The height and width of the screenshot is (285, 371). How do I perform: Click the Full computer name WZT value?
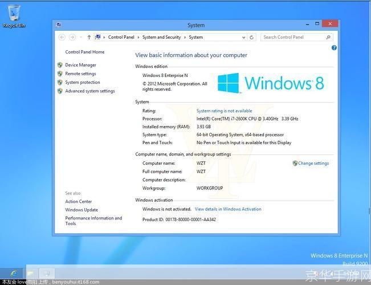coord(201,172)
